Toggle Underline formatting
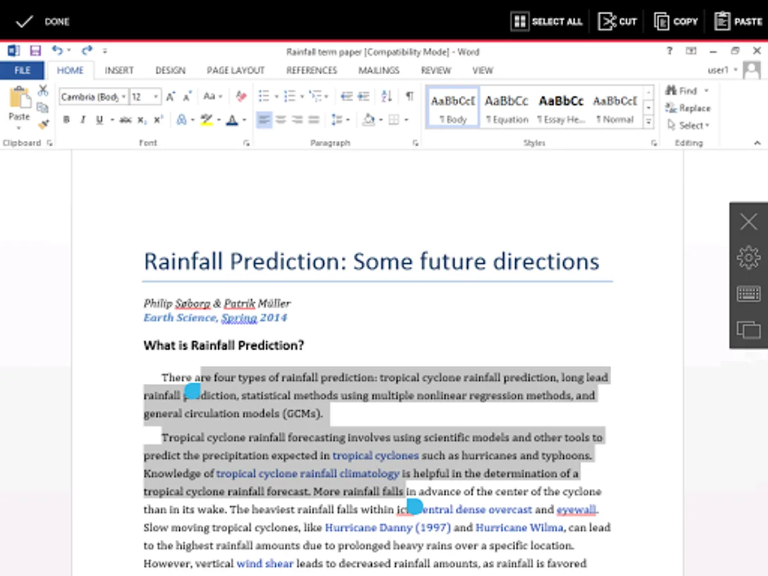 click(99, 120)
